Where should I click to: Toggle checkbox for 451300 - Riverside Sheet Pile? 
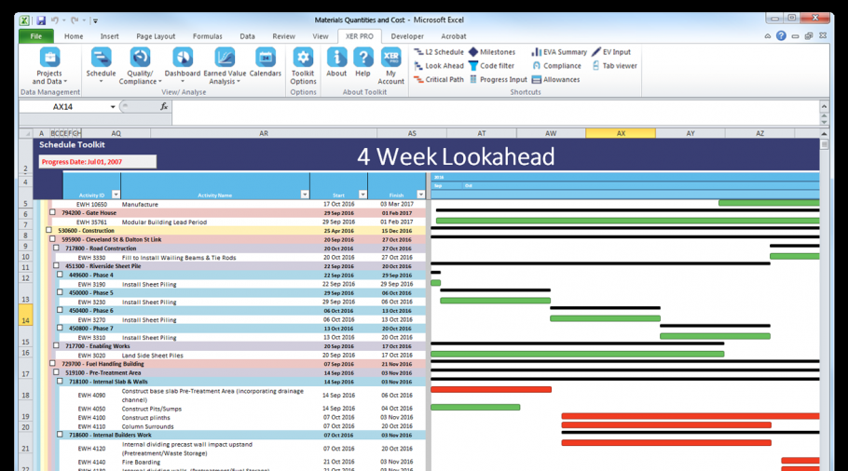pos(56,265)
